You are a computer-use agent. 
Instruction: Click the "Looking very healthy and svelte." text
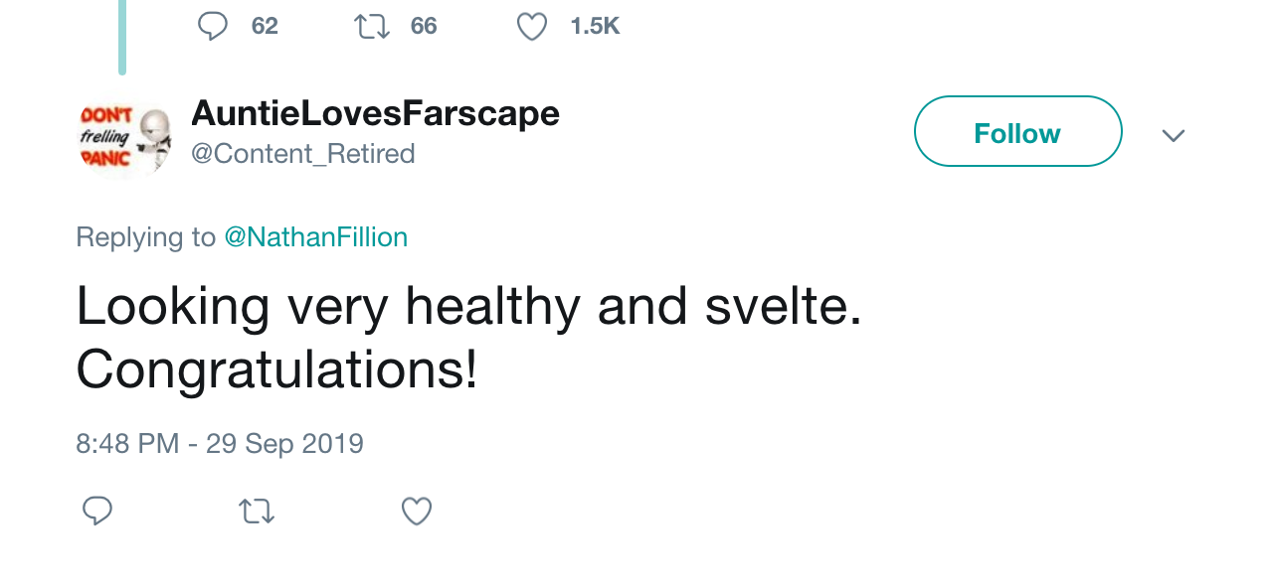pyautogui.click(x=468, y=307)
